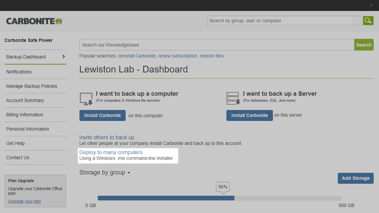Click the green magnifier search icon

pyautogui.click(x=368, y=21)
